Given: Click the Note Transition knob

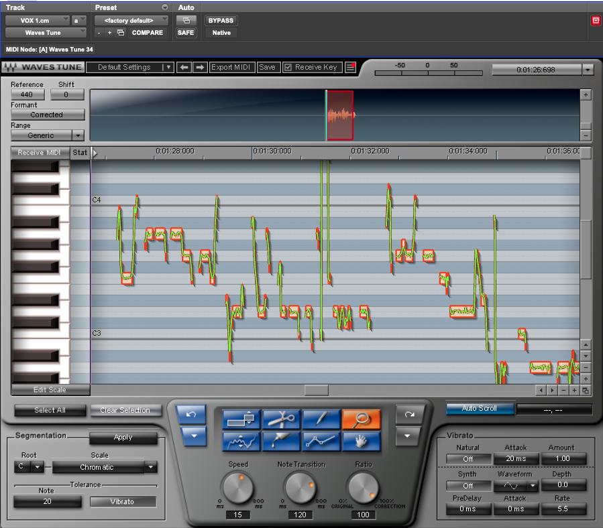Looking at the screenshot, I should [x=300, y=488].
